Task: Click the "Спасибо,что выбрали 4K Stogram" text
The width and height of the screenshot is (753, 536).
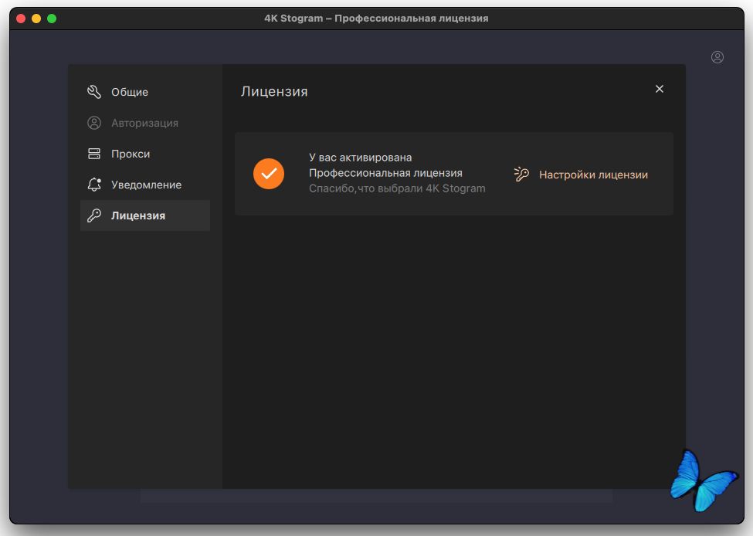Action: point(397,188)
